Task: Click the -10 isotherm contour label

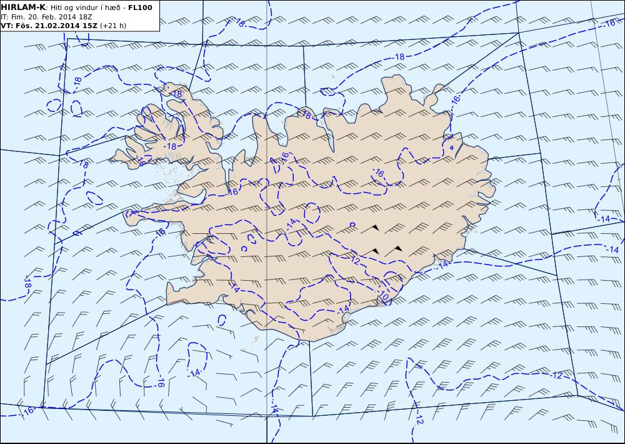Action: click(x=384, y=295)
